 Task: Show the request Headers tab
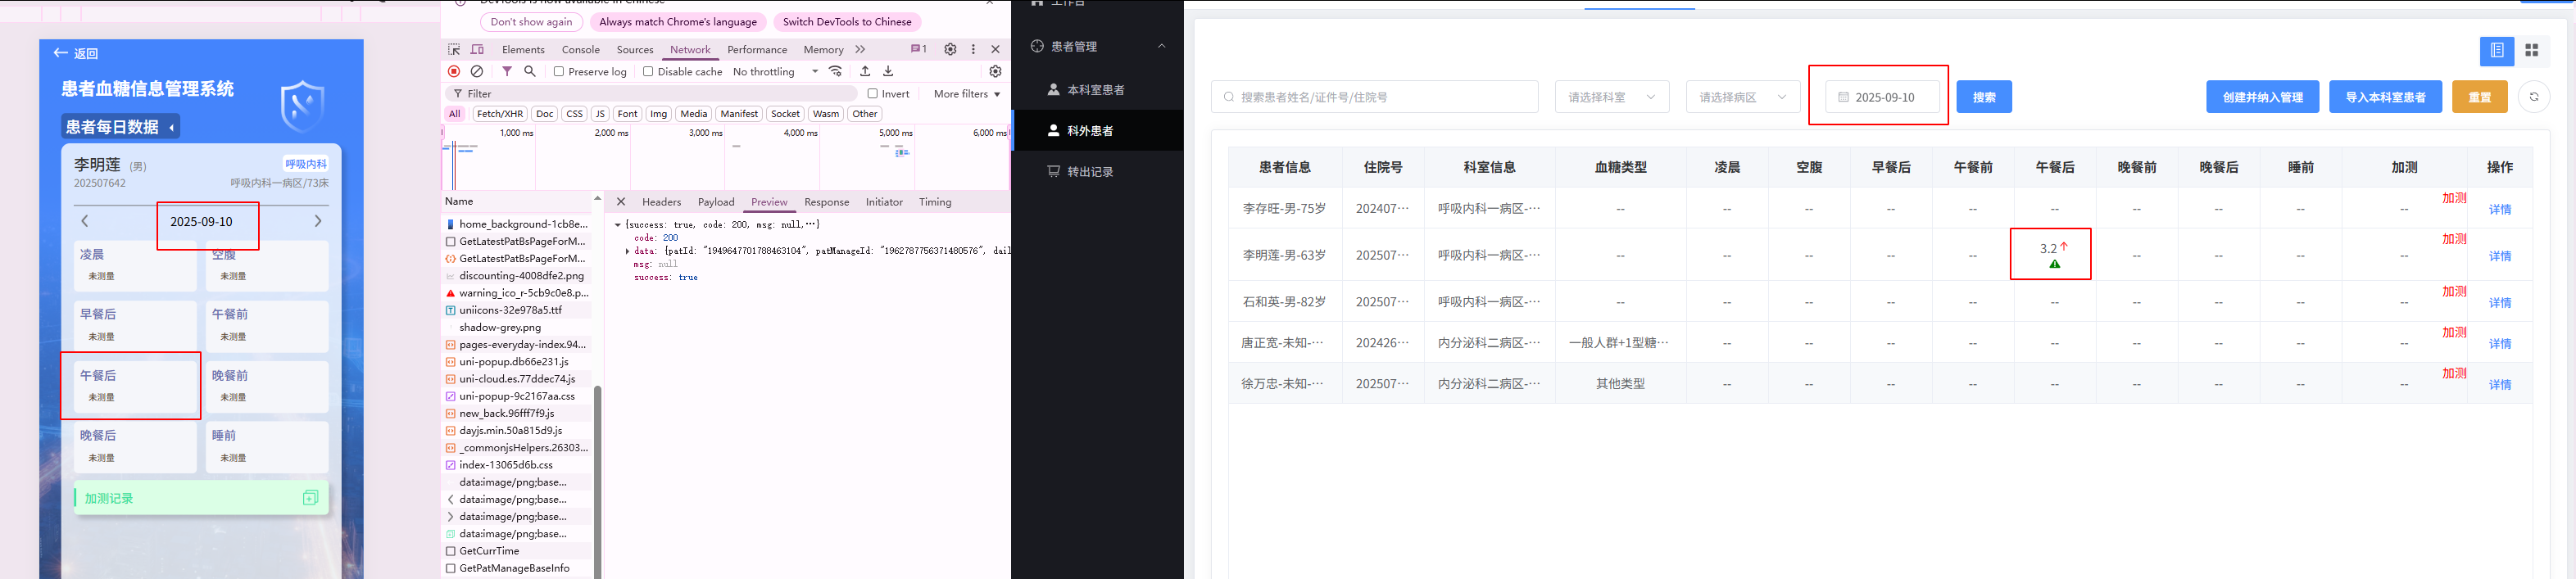point(662,202)
